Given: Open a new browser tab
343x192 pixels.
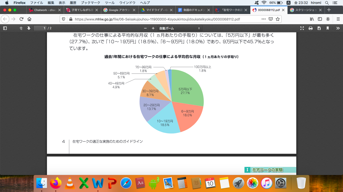Looking at the screenshot, I should [x=329, y=10].
